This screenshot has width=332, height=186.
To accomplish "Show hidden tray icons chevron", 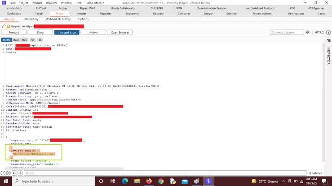I will point(284,182).
